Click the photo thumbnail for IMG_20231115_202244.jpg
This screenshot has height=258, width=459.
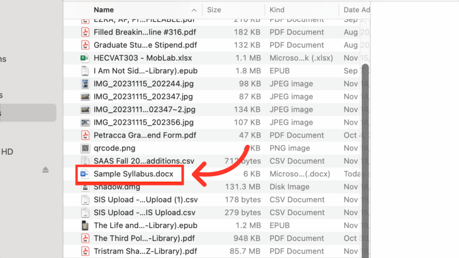85,83
